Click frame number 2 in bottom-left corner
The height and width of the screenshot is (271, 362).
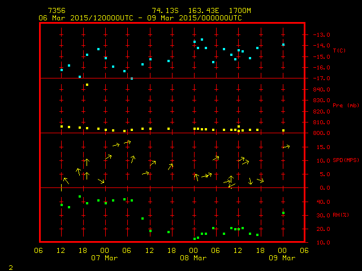10,266
